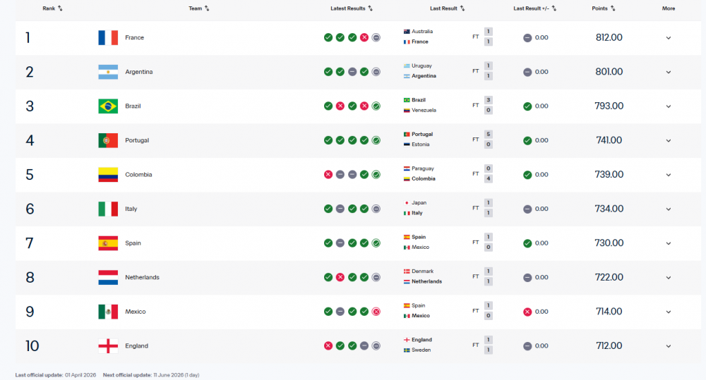Click the red loss icon in Mexico's Last Result +/-

527,312
